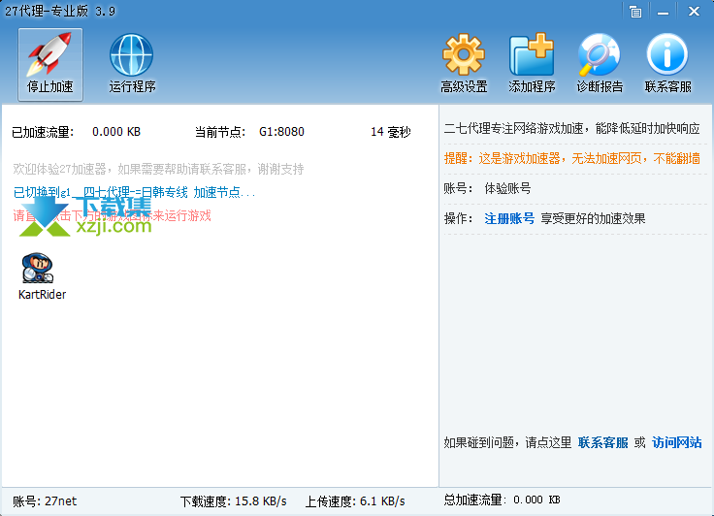Click the title bar menu icon
This screenshot has height=516, width=714.
click(635, 12)
